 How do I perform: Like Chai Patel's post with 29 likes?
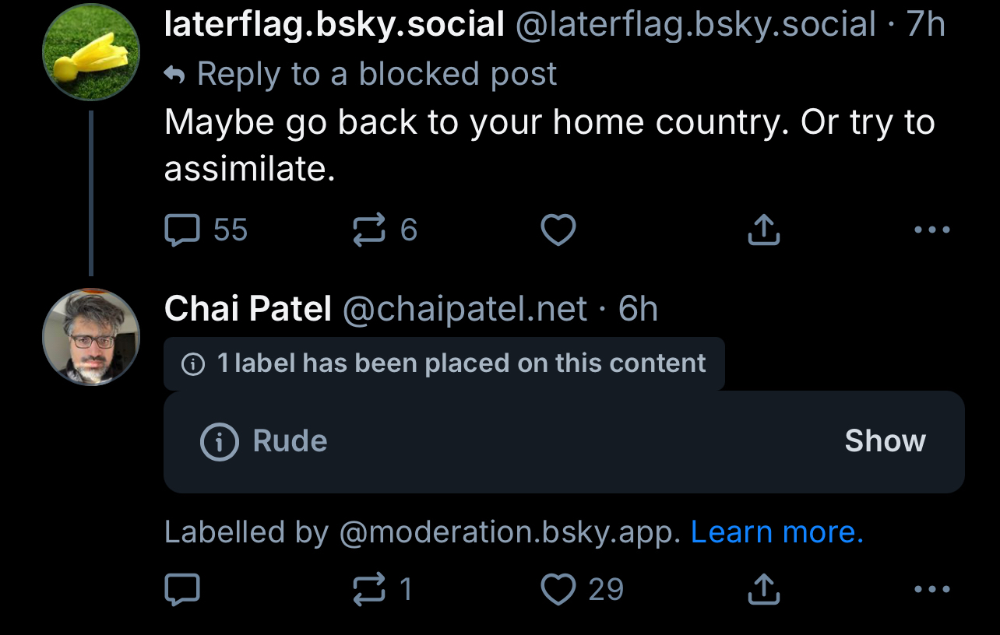(558, 590)
